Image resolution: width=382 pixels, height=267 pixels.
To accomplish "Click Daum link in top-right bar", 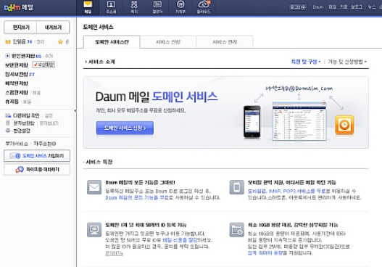I will tap(318, 7).
